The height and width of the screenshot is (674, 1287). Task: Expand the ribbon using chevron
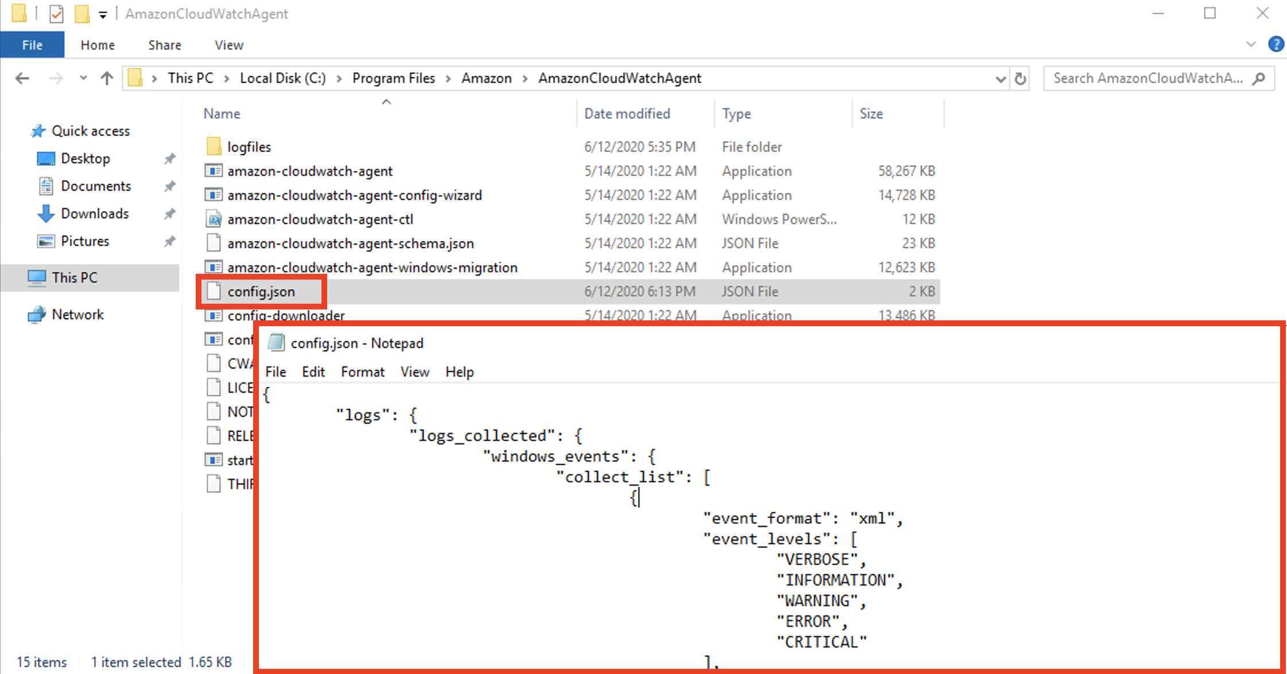(x=1251, y=44)
